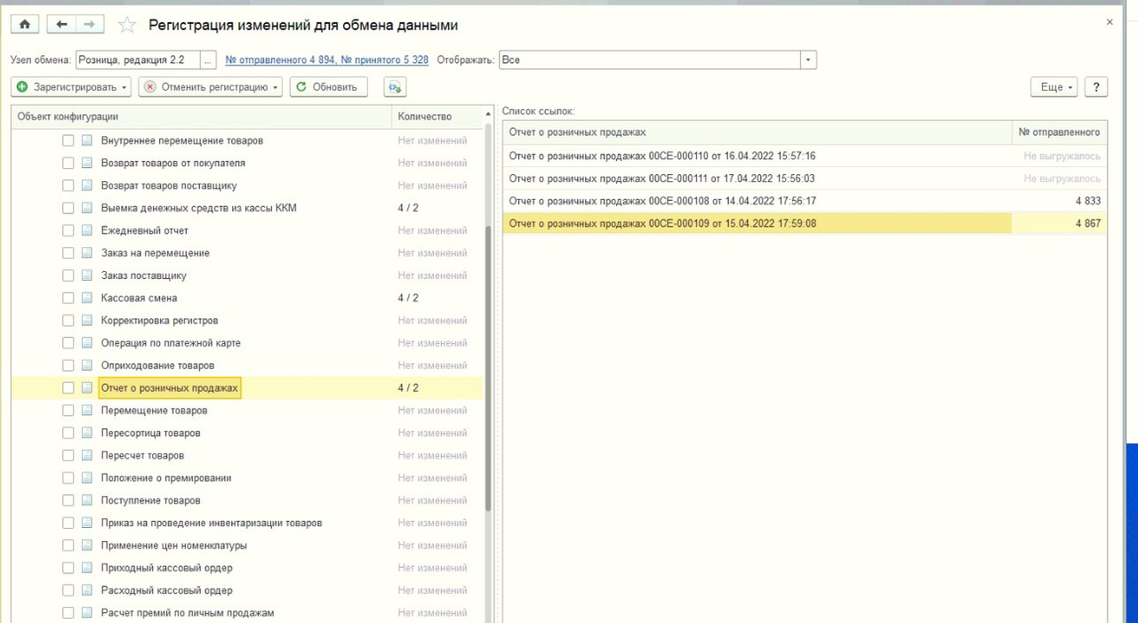Image resolution: width=1138 pixels, height=623 pixels.
Task: Click the Узел обмена input field
Action: tap(138, 60)
